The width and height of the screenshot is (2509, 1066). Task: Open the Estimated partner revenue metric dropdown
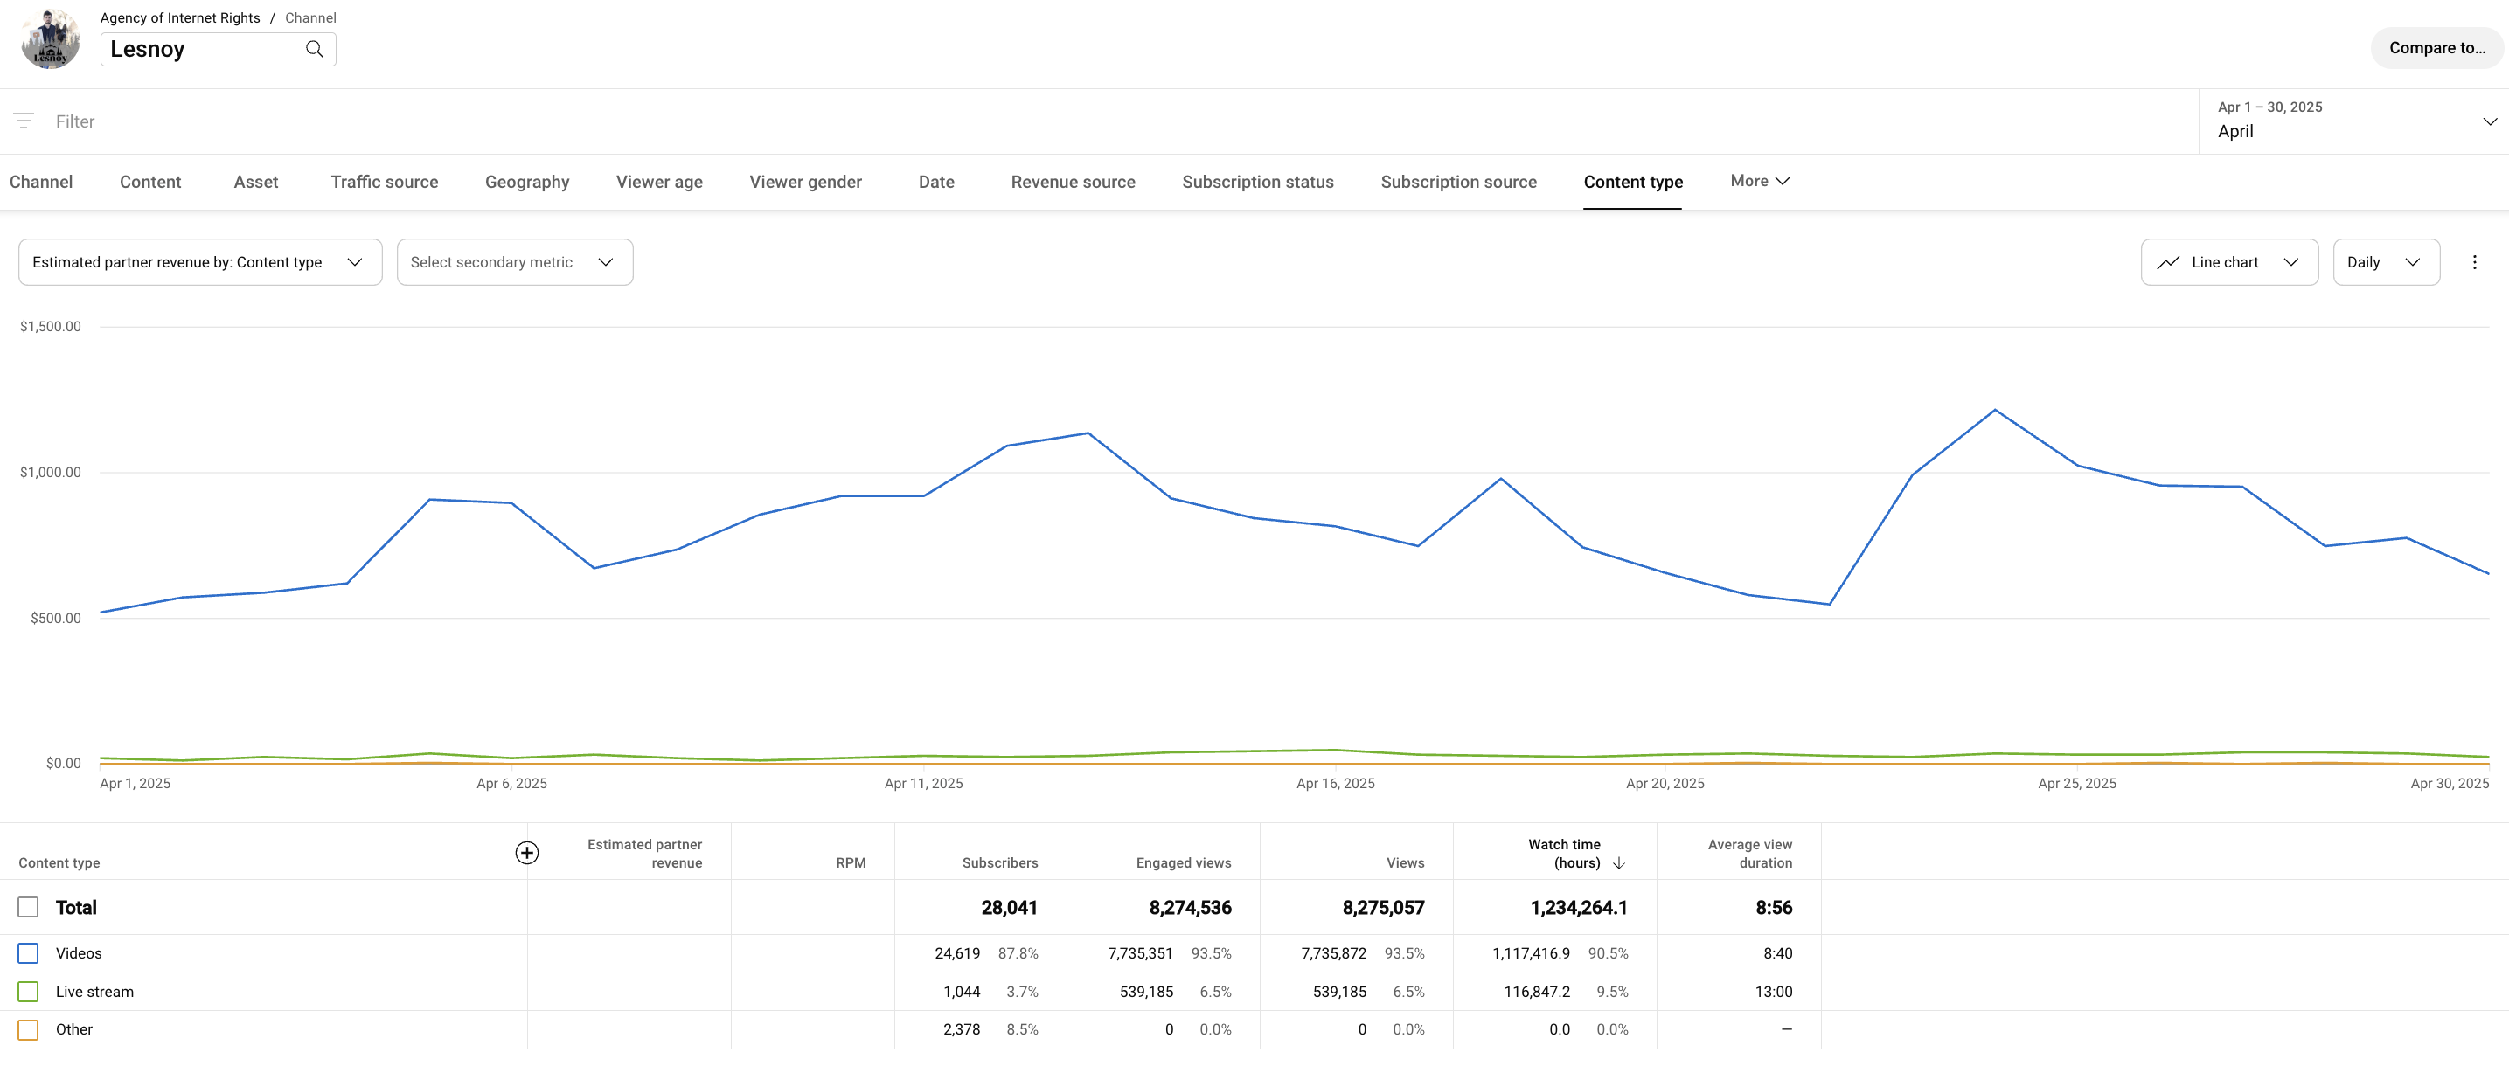pyautogui.click(x=199, y=262)
